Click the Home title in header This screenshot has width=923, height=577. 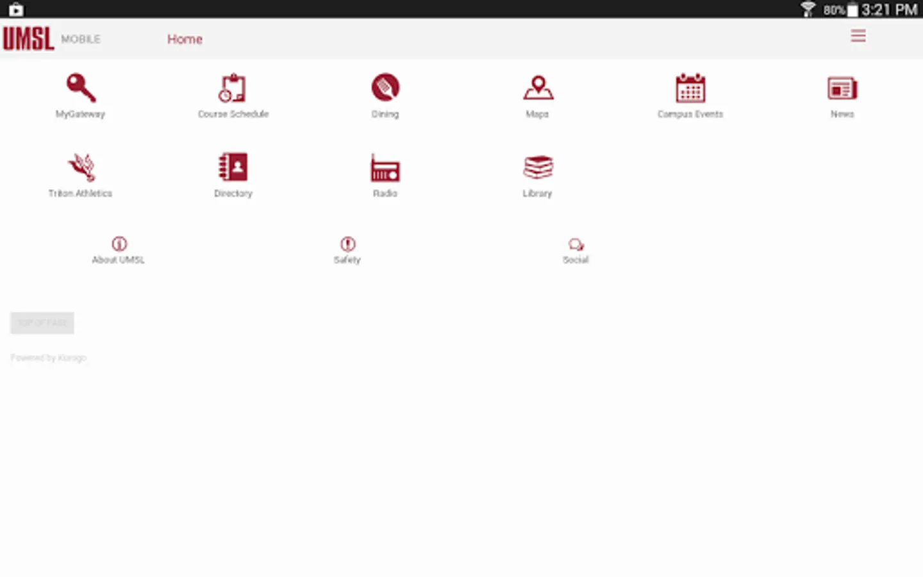click(x=185, y=39)
